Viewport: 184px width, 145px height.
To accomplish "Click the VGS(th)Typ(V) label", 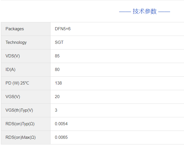I will coord(19,110).
